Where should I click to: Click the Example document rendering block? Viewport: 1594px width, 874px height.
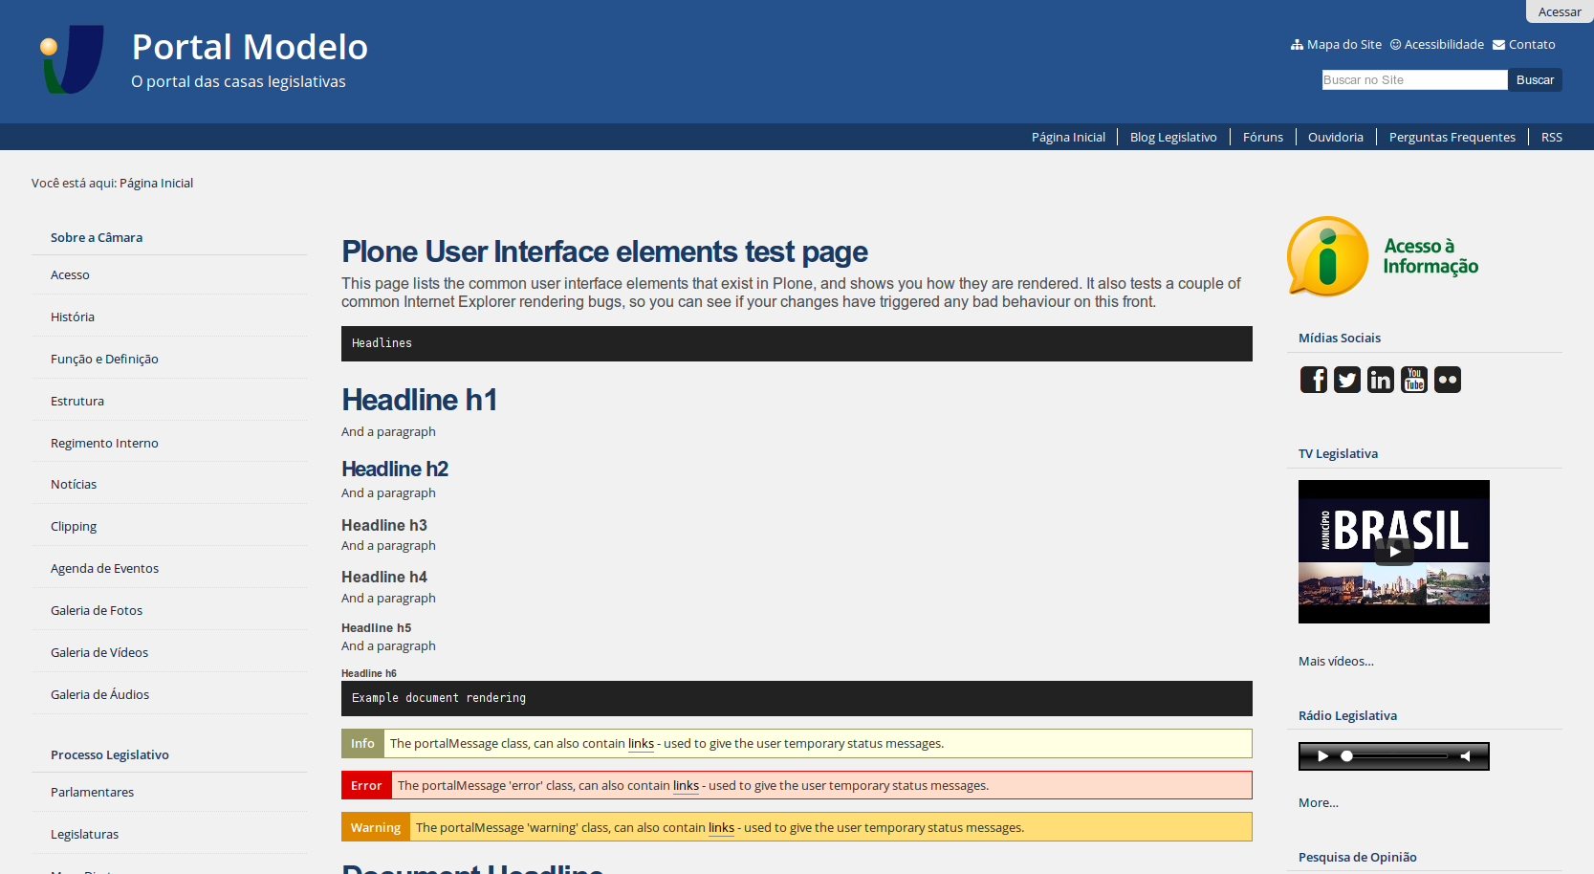[x=797, y=698]
